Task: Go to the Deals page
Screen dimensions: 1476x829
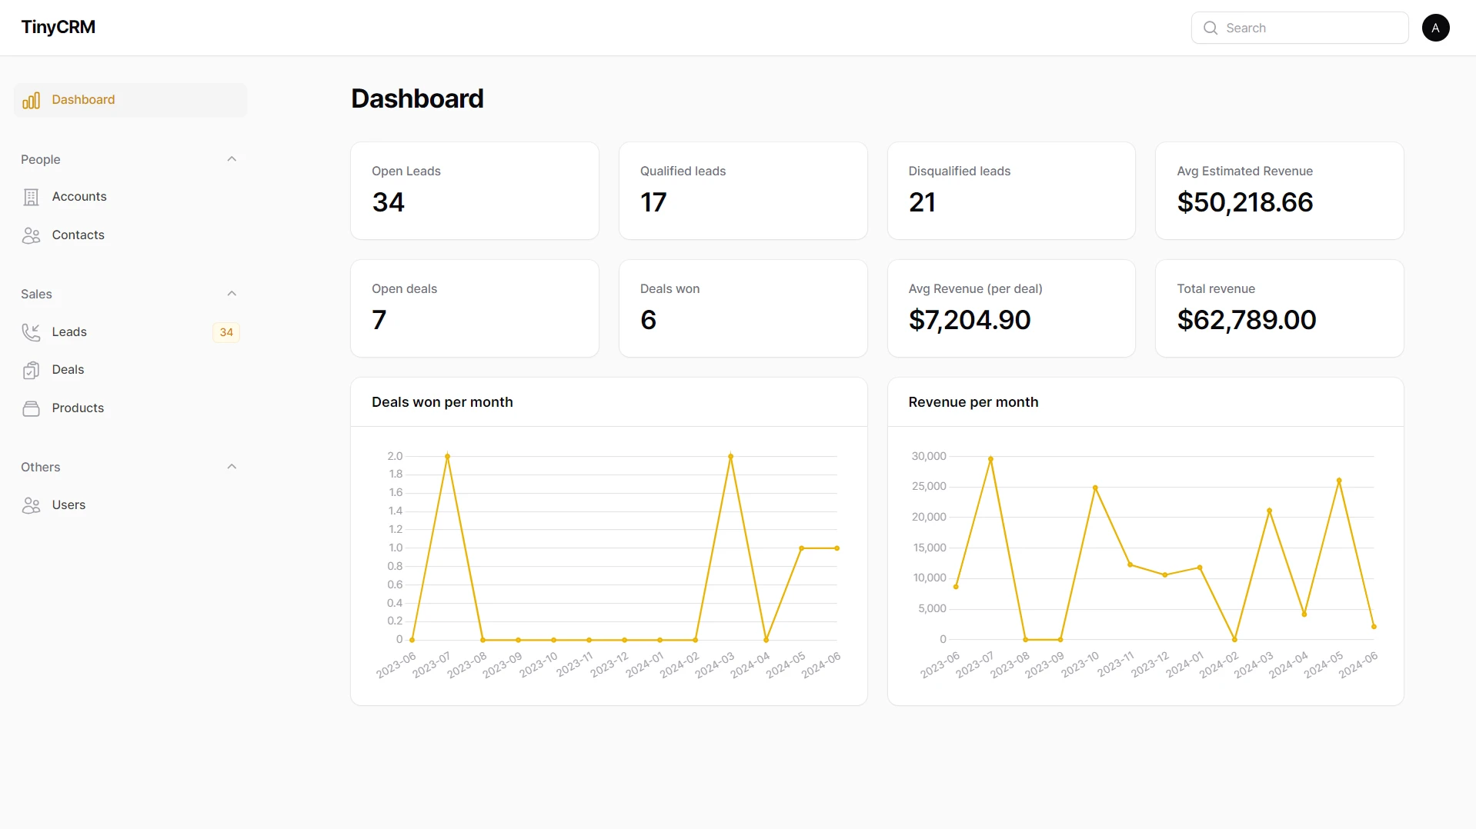Action: click(130, 370)
